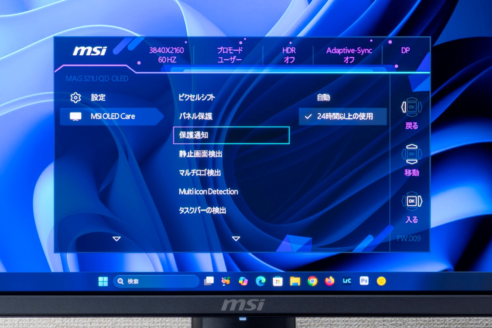
Task: Open Task View on the taskbar
Action: click(209, 281)
